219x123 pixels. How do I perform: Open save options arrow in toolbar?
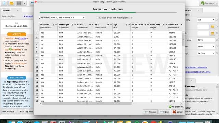click(x=24, y=3)
